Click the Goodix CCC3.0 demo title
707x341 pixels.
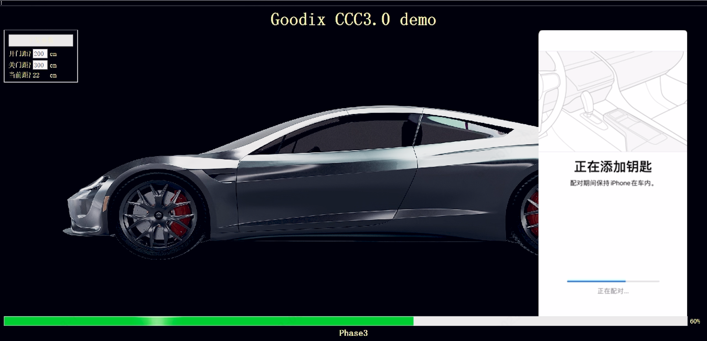coord(353,19)
